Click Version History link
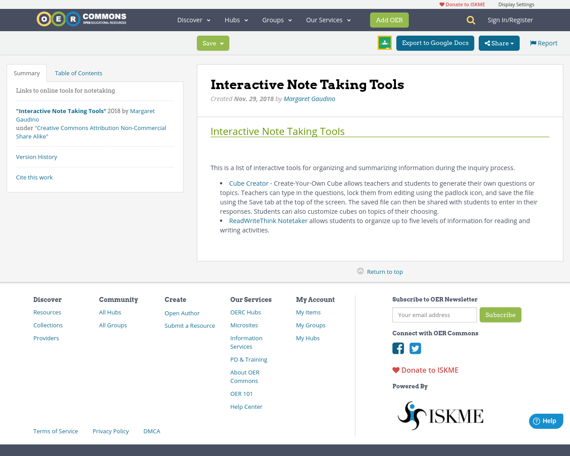The width and height of the screenshot is (570, 456). click(37, 157)
